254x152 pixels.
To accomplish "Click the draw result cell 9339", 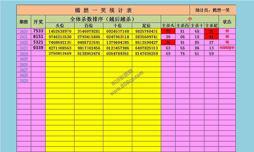I will (38, 48).
